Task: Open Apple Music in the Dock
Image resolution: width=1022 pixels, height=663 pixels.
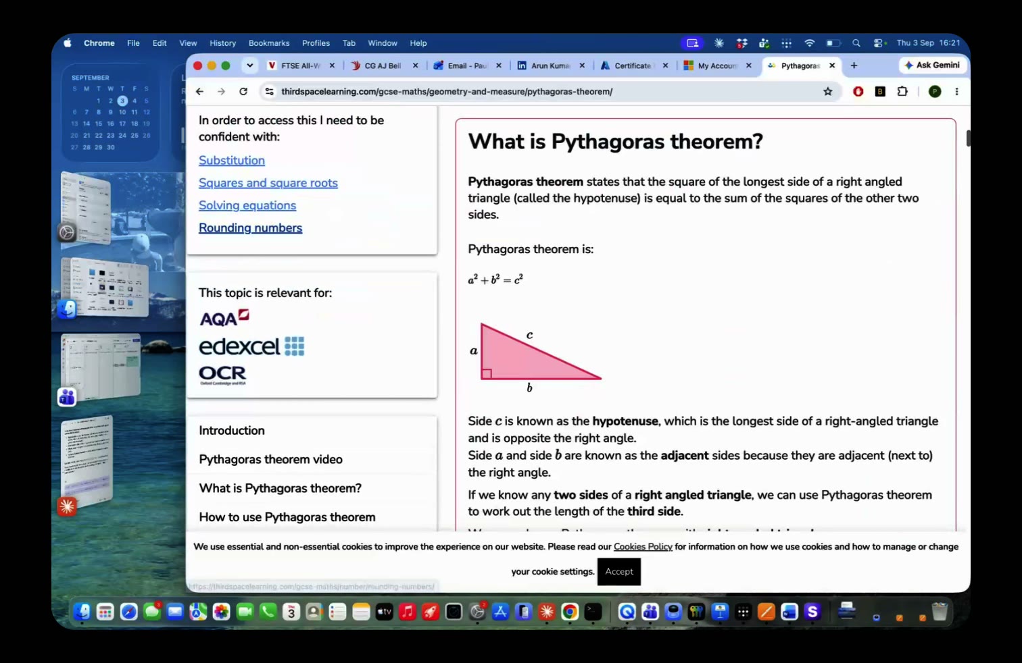Action: coord(407,612)
